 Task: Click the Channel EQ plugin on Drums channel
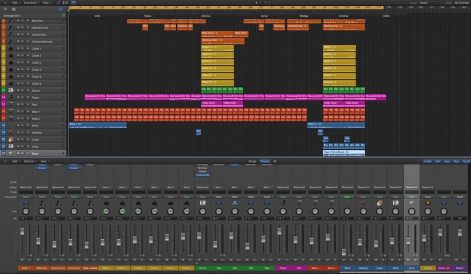(203, 175)
